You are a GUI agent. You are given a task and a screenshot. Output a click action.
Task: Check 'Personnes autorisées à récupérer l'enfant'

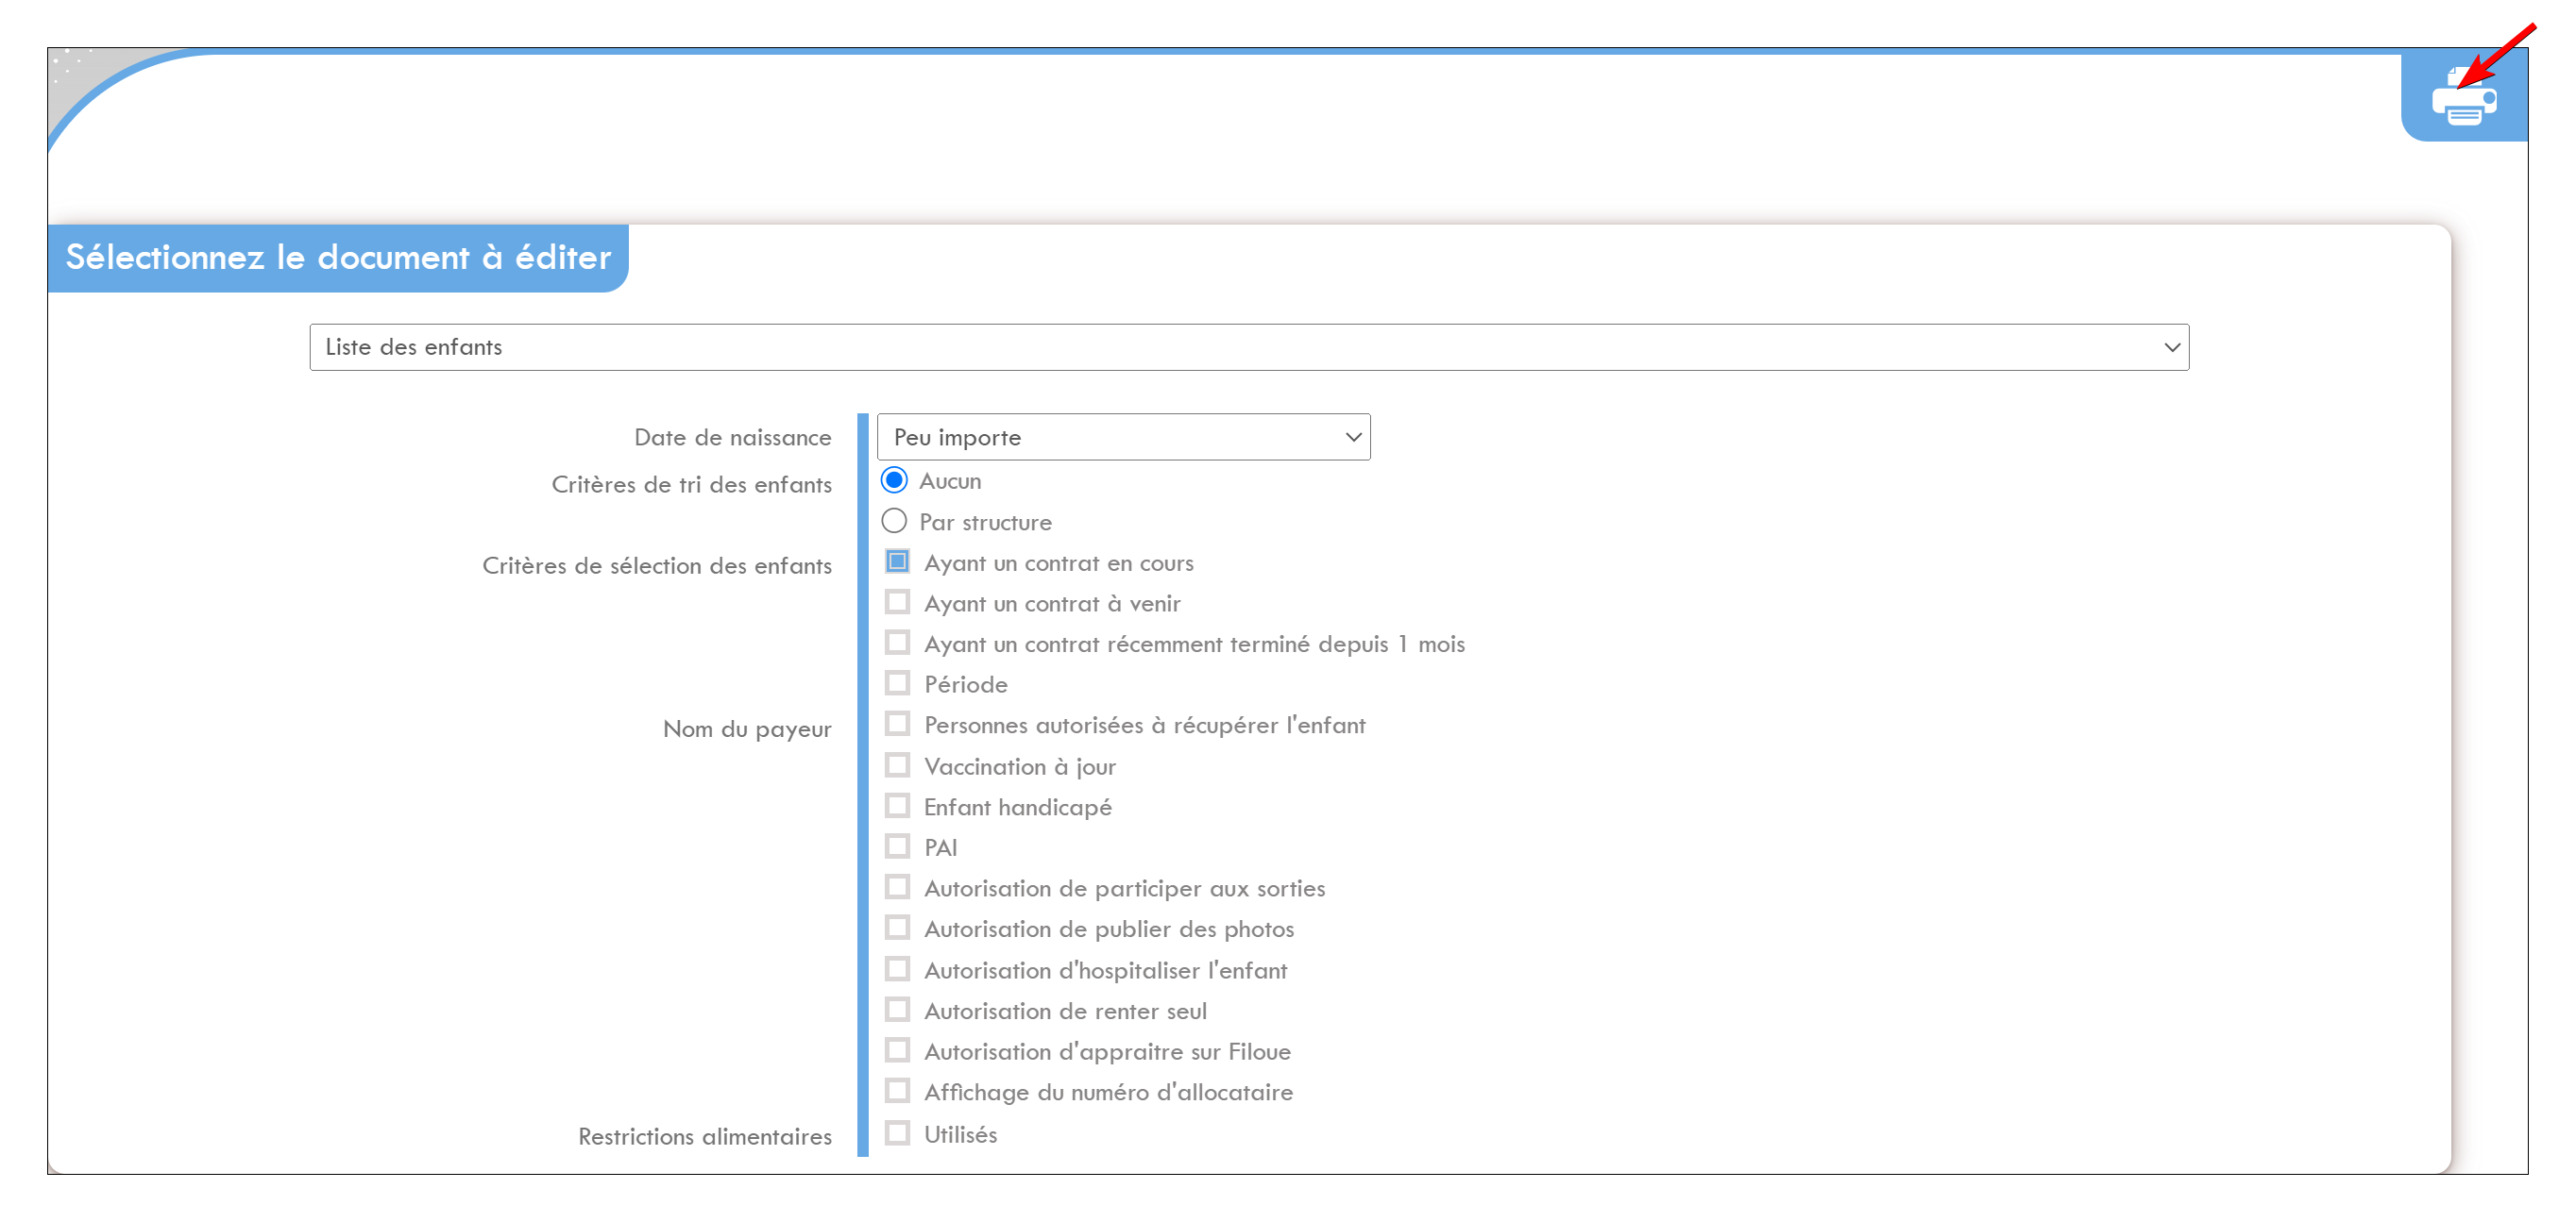click(897, 725)
